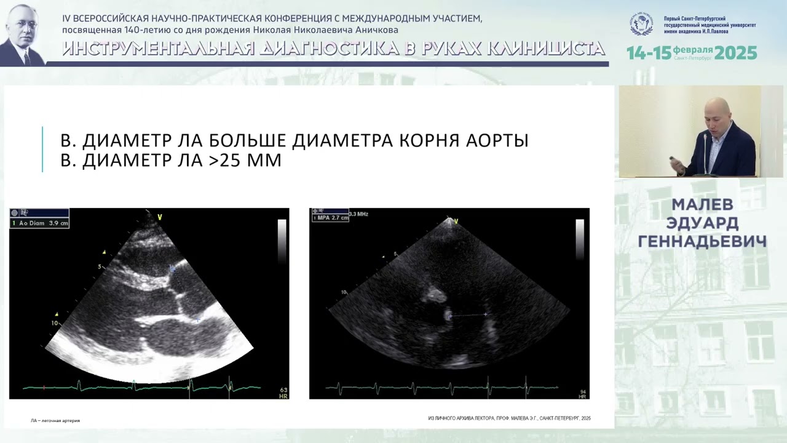Click the '3.3 MHz' frequency text
This screenshot has width=787, height=443.
pos(358,214)
